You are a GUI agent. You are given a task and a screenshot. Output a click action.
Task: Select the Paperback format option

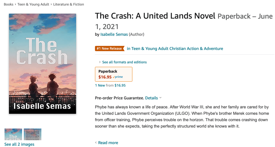point(113,74)
